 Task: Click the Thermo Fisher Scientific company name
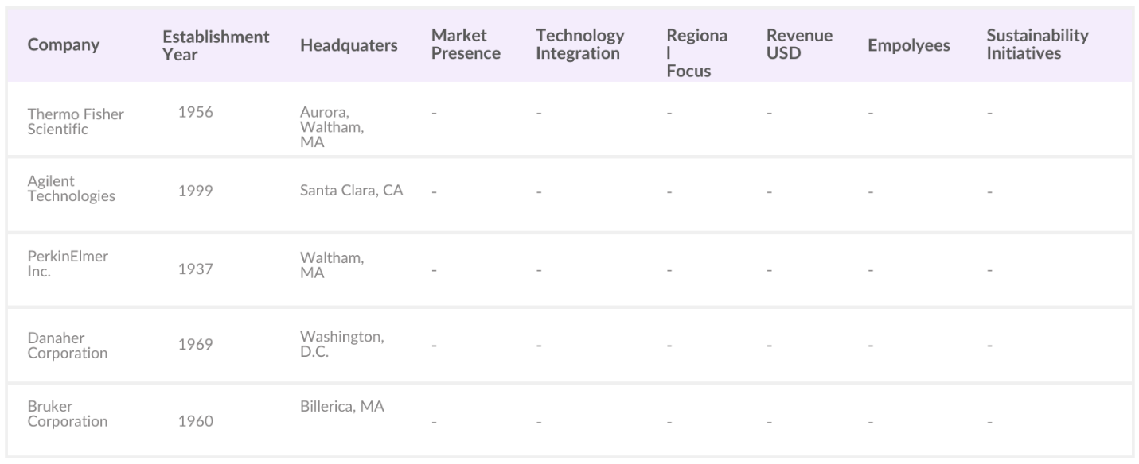click(x=76, y=122)
